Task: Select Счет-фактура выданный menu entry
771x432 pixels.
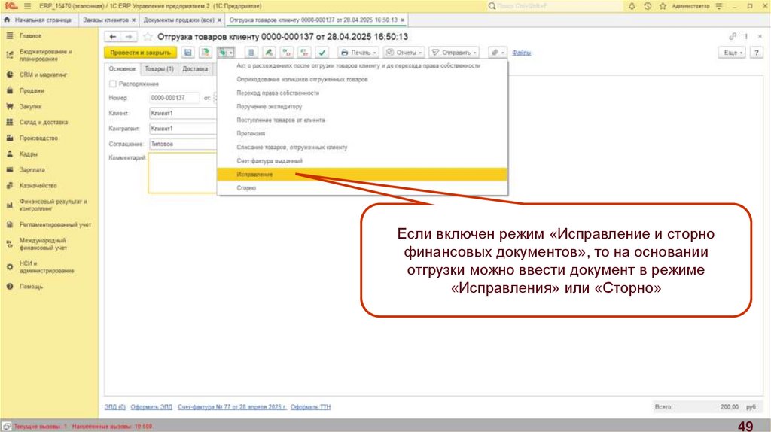Action: (x=362, y=161)
